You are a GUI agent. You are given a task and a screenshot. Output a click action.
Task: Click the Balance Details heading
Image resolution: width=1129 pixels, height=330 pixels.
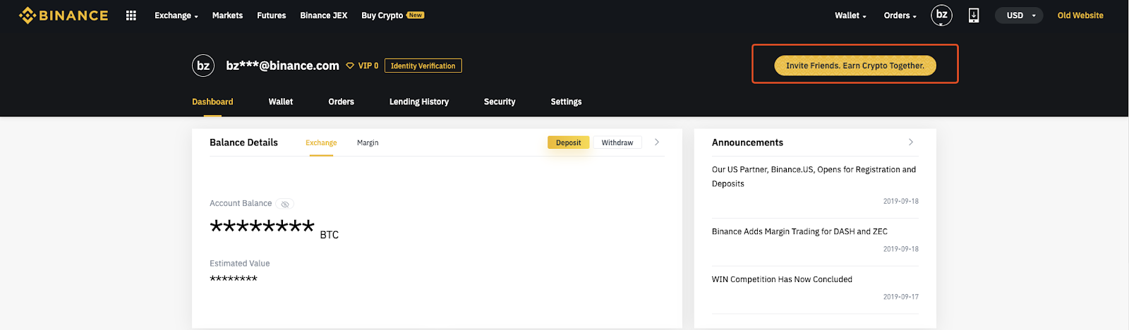(243, 142)
